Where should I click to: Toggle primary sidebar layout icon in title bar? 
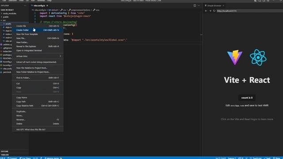[x=256, y=1]
